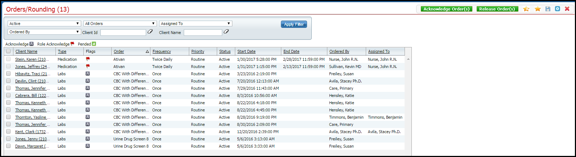576x157 pixels.
Task: Click red flag on Stein, Karen row
Action: (x=88, y=59)
